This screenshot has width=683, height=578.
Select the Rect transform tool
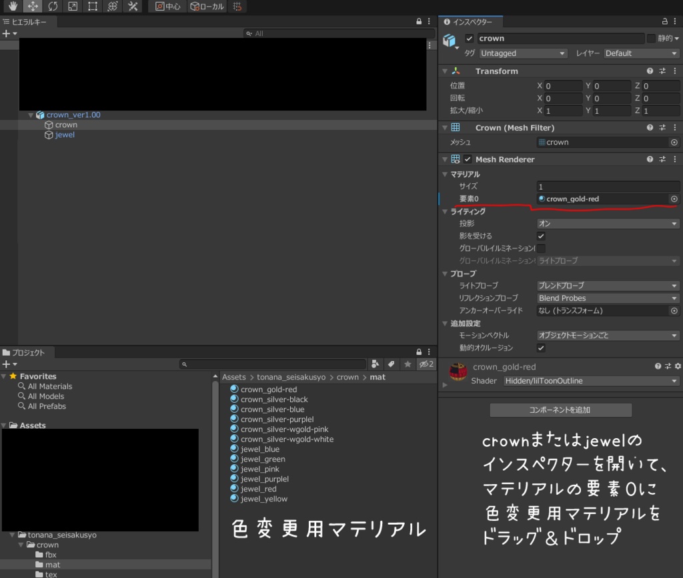93,7
